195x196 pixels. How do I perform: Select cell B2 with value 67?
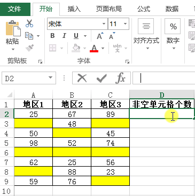[x=72, y=114]
